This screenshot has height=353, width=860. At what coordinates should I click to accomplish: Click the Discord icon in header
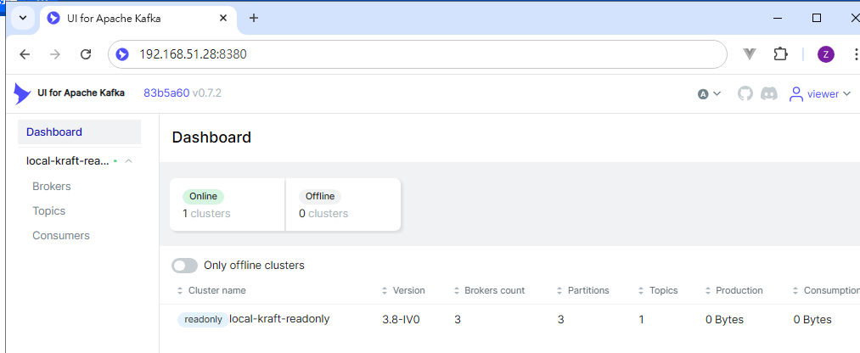point(769,93)
